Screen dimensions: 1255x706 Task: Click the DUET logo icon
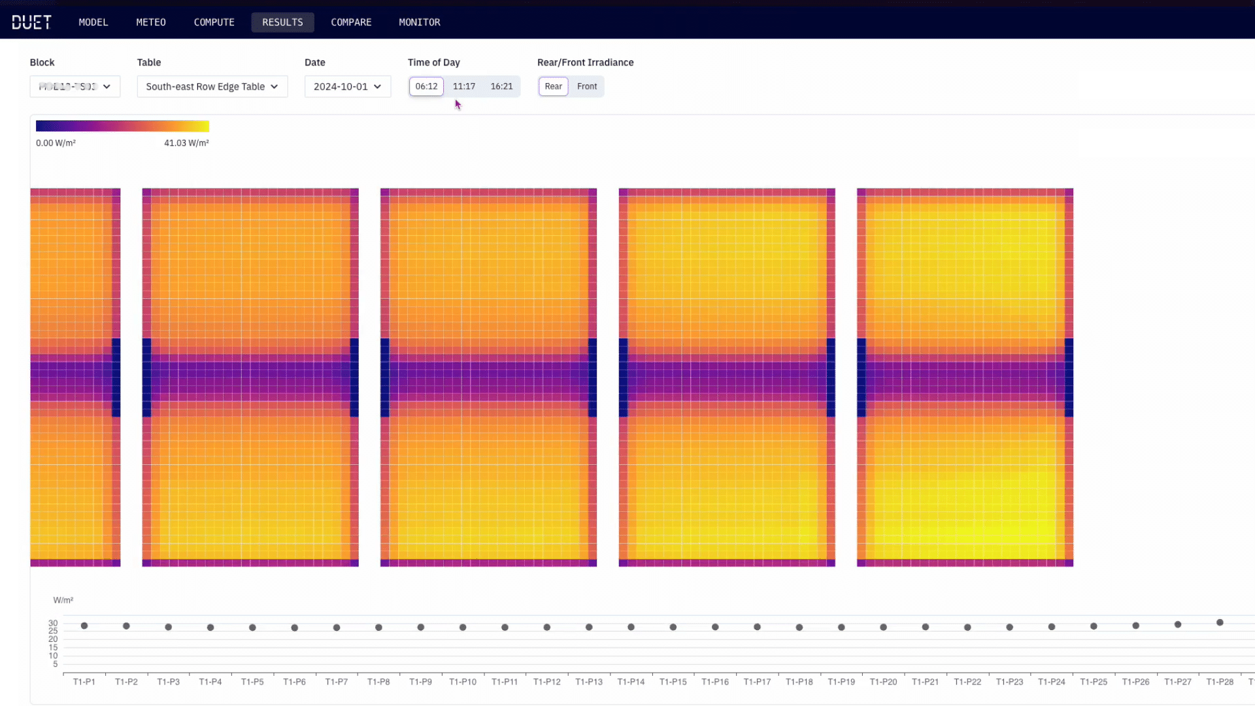click(31, 22)
